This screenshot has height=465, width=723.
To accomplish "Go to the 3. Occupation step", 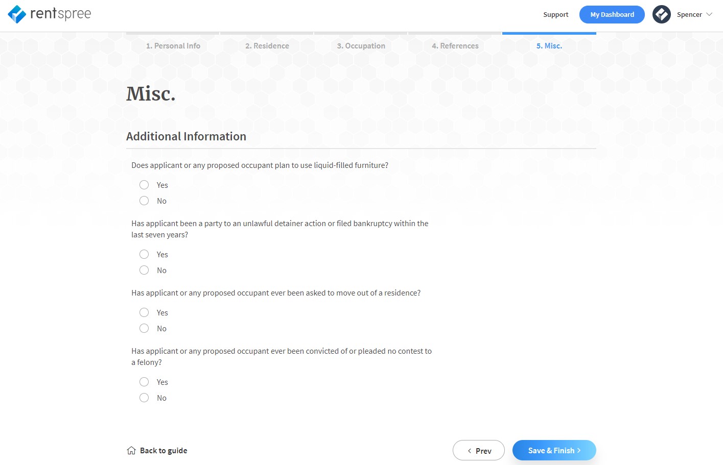I will click(x=361, y=45).
